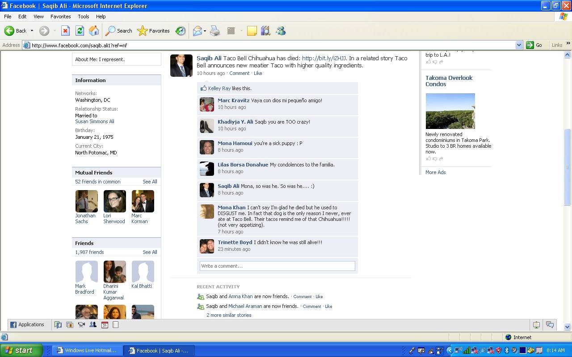
Task: Open the Edit menu
Action: (x=22, y=17)
